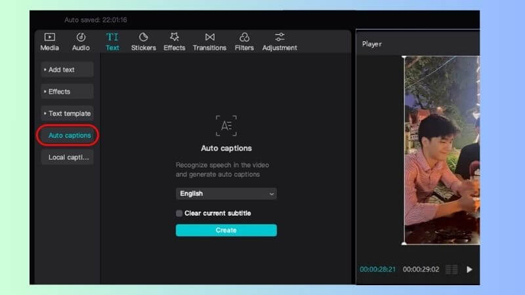Select Auto captions in sidebar
The height and width of the screenshot is (295, 525).
point(69,136)
